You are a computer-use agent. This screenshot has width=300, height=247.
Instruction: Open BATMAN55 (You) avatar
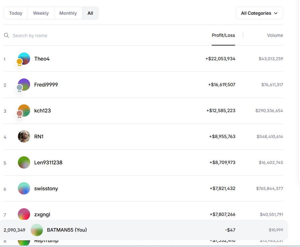[37, 230]
